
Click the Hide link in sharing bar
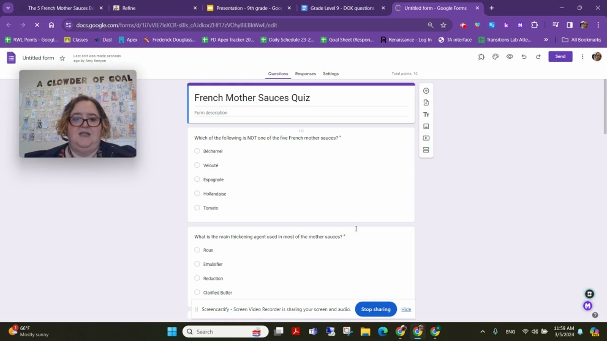[x=406, y=310]
